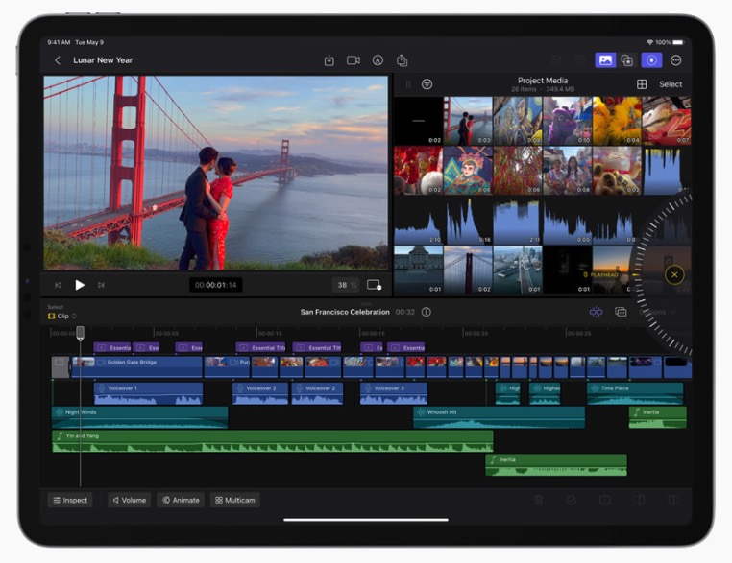
Task: Tap the undo icon in top toolbar
Action: click(555, 60)
